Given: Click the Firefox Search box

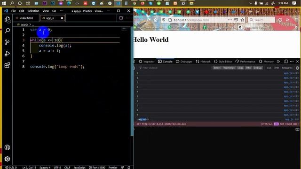Looking at the screenshot, I should tap(261, 20).
